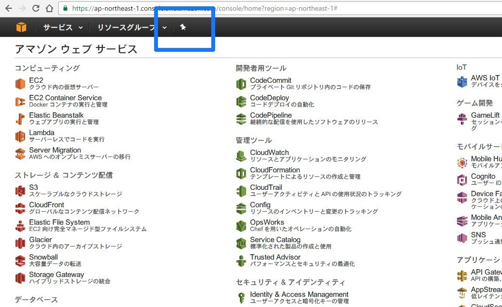Click the AppStream icon
Screen dimensions: 502x307
[462, 293]
